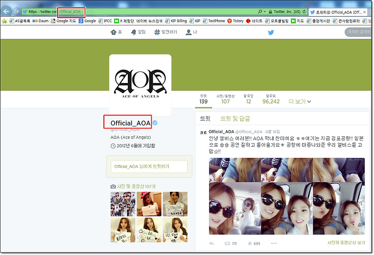Click the Twitter search box
This screenshot has width=374, height=255.
pos(359,32)
